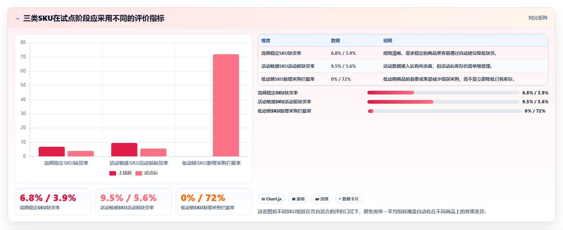This screenshot has width=563, height=230.
Task: Click the 试点后 bar for 活动敏感SKU活动前缺货率
Action: coord(153,152)
